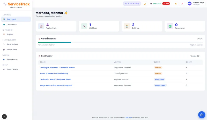
Task: Open Yeşilvadi - Asansör Periyodik Bakım project
Action: coord(56,79)
